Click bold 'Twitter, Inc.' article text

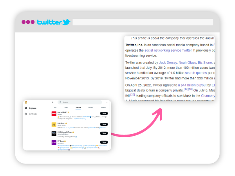coord(134,45)
